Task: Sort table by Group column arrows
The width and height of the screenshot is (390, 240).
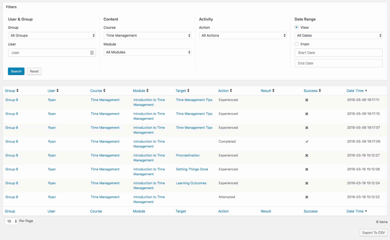Action: point(17,91)
